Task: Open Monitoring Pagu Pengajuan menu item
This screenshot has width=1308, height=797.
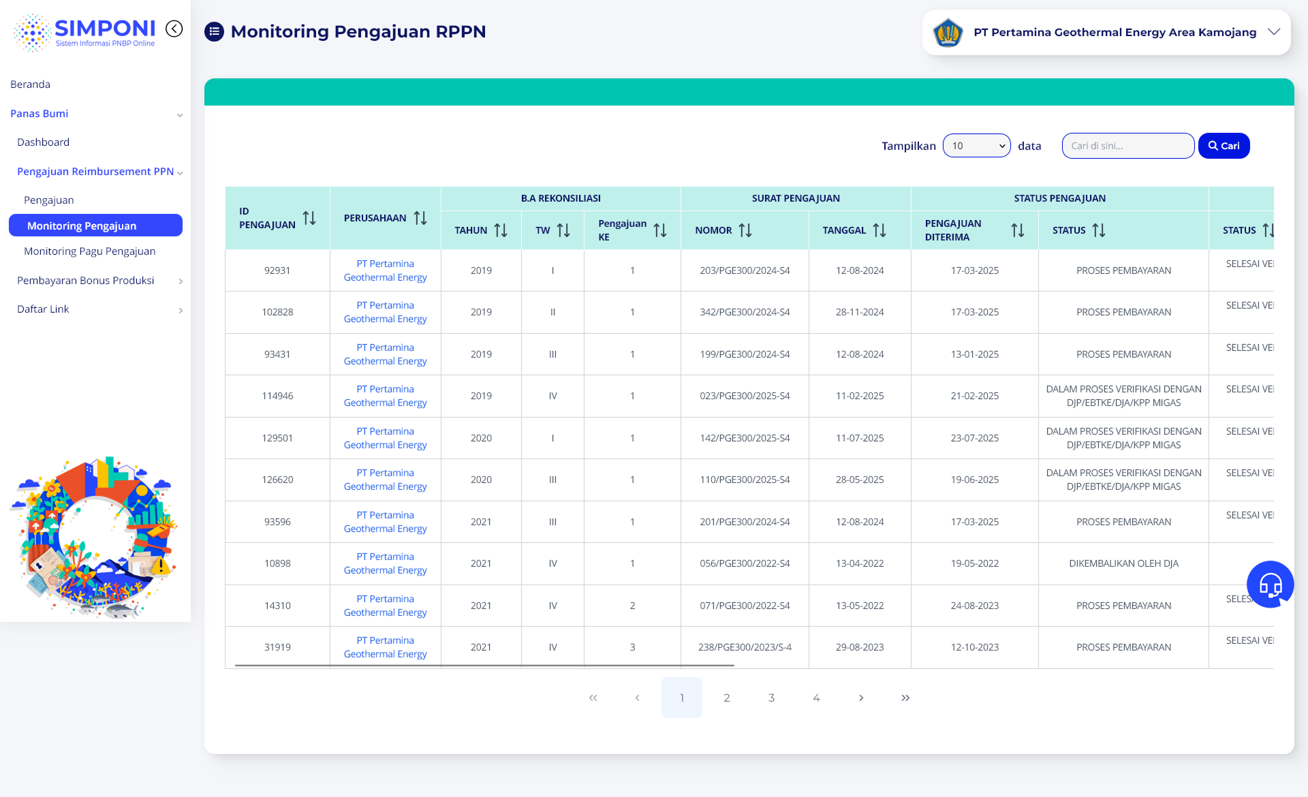Action: [x=89, y=251]
